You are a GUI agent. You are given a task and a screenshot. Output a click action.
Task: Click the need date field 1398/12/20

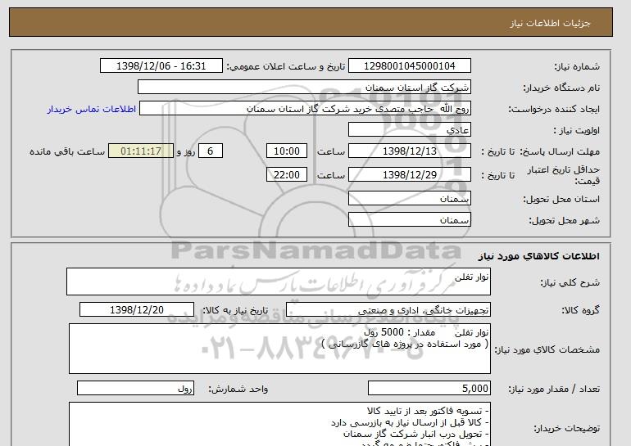[x=137, y=310]
